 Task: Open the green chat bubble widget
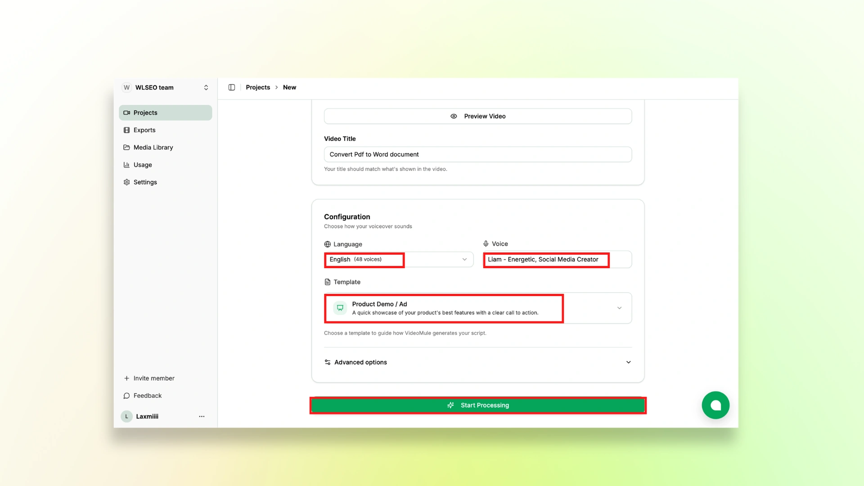(715, 405)
